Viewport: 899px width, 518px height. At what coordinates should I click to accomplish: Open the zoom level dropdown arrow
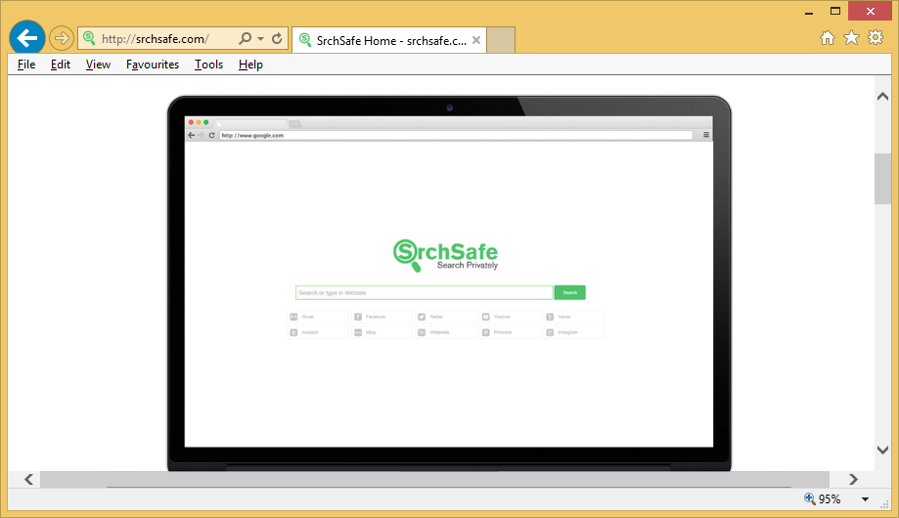click(x=865, y=499)
